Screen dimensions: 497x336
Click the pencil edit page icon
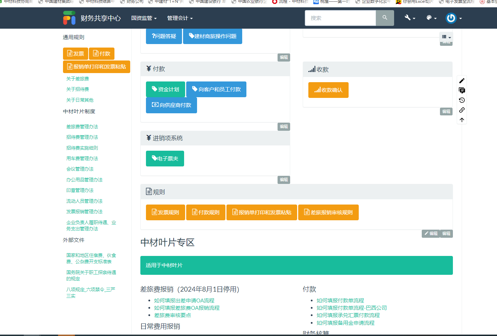pyautogui.click(x=462, y=81)
